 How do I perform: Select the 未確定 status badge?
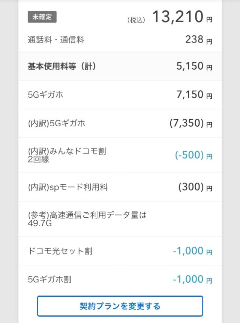point(42,17)
